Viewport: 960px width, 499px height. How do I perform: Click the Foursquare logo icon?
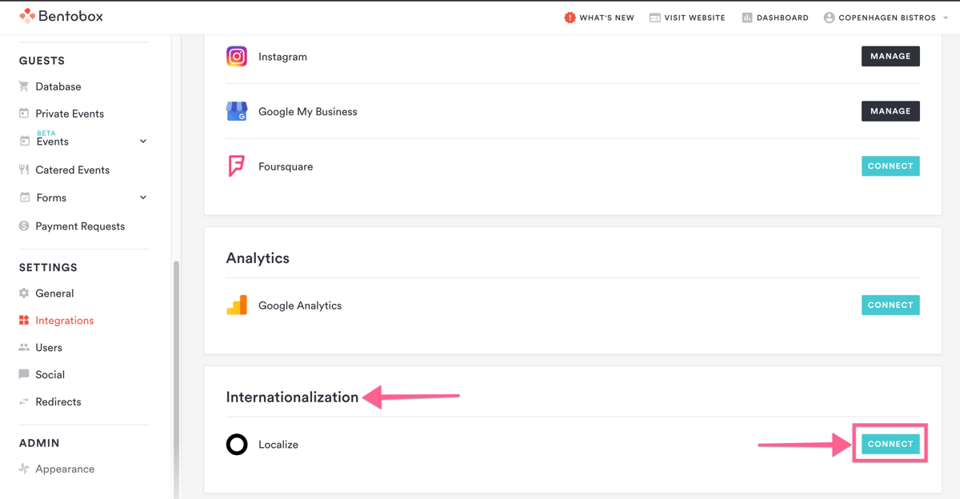pos(237,166)
